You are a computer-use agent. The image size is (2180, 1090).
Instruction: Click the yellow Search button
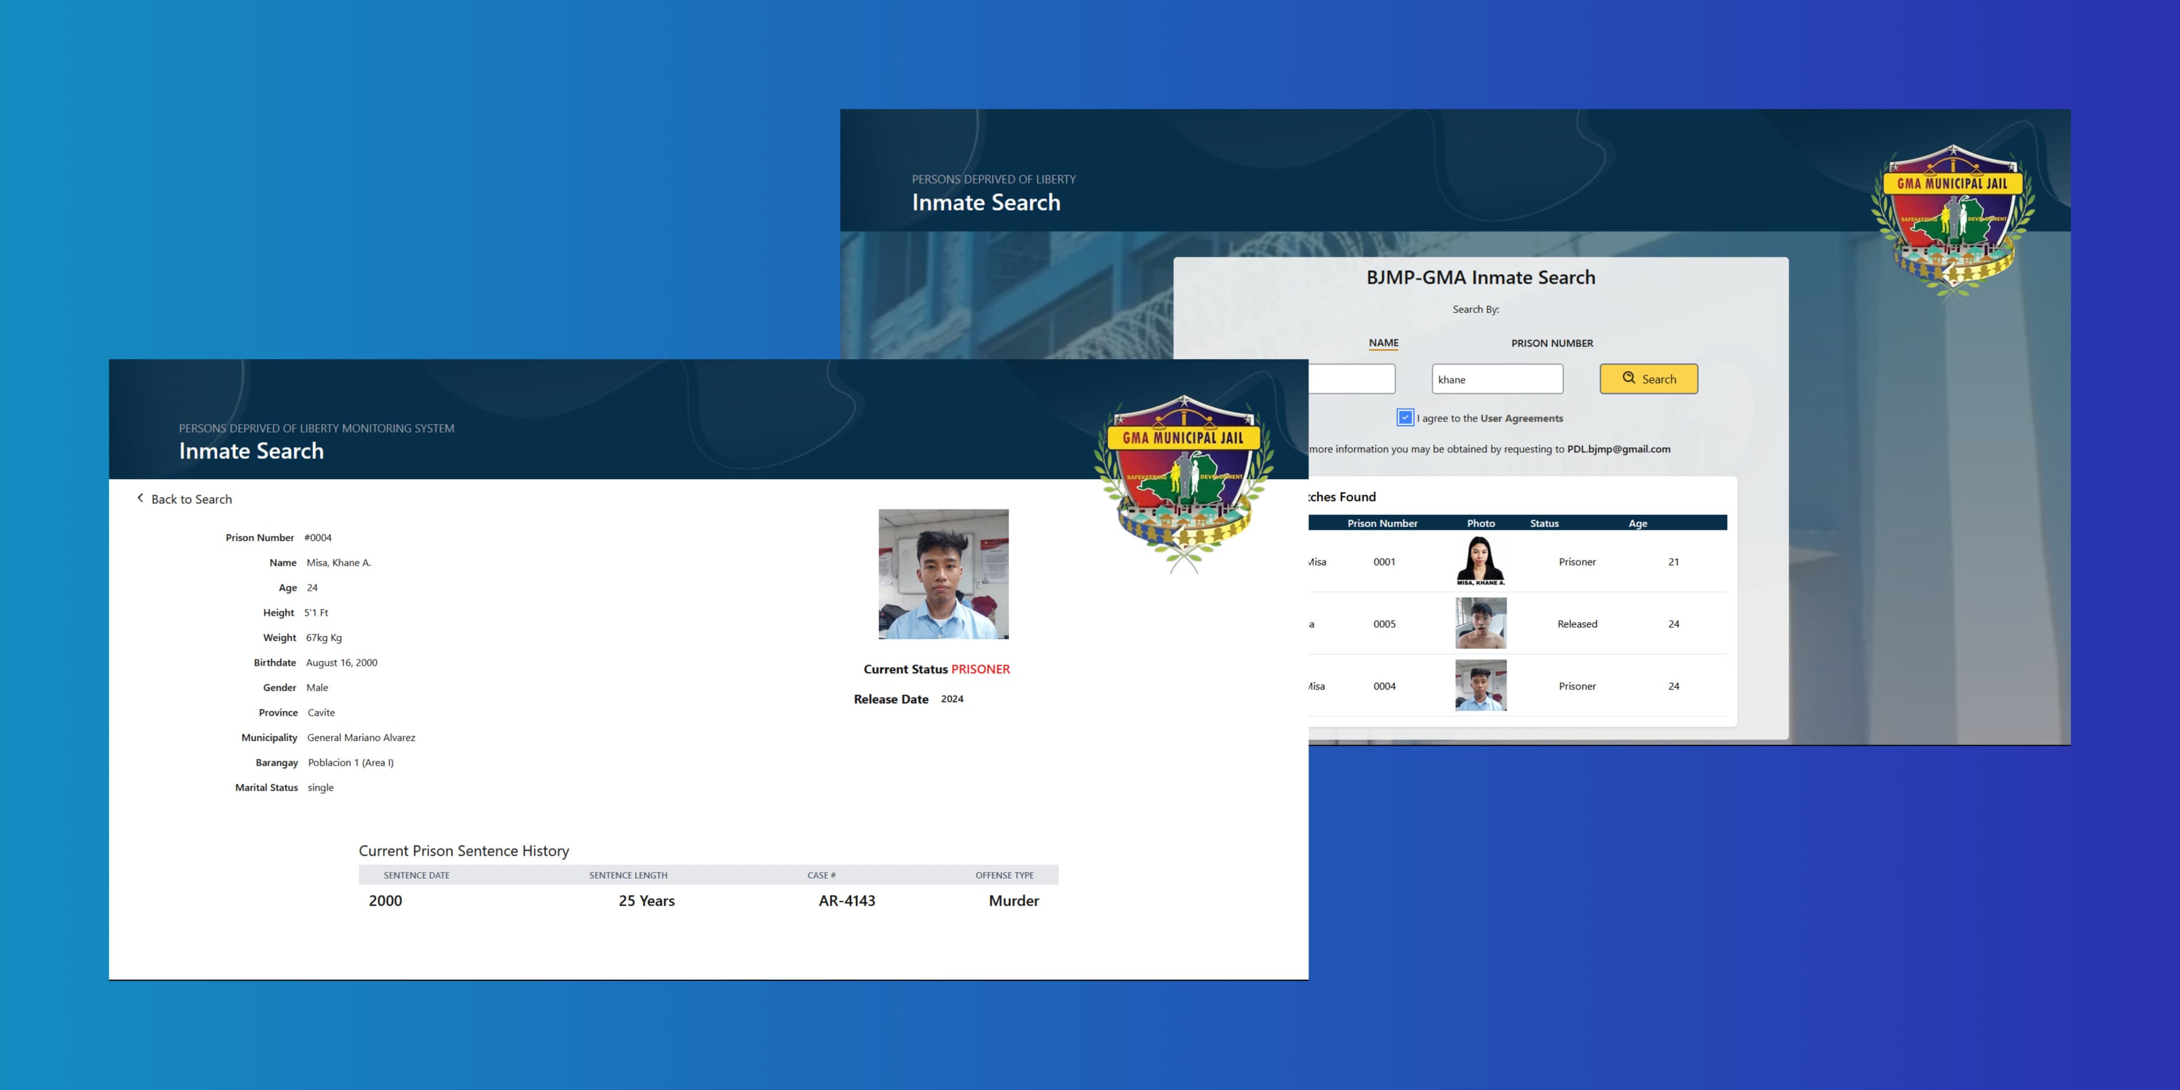[x=1649, y=379]
